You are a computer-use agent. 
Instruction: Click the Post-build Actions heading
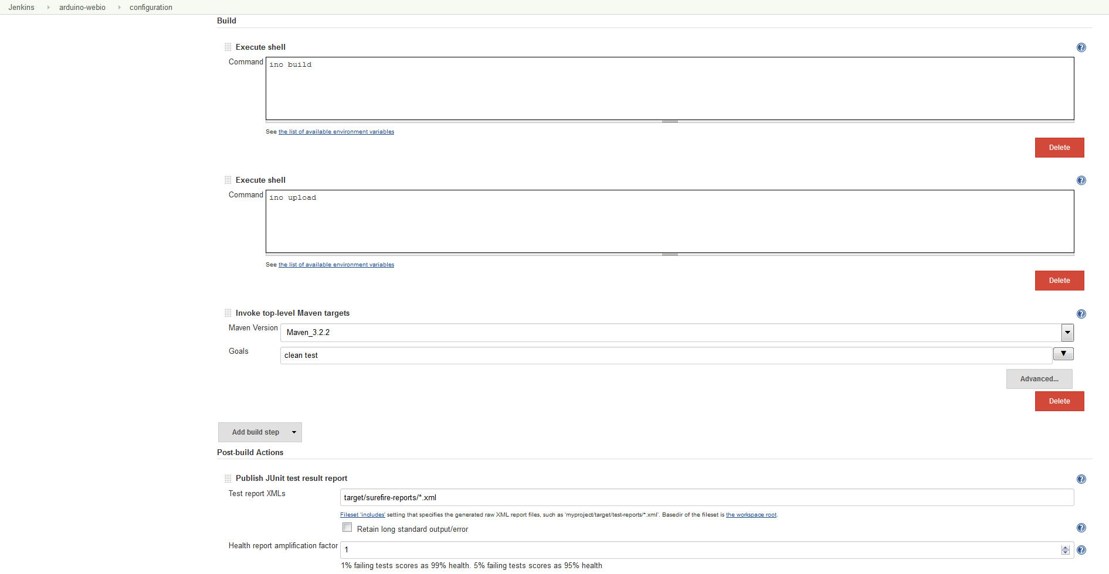point(250,452)
